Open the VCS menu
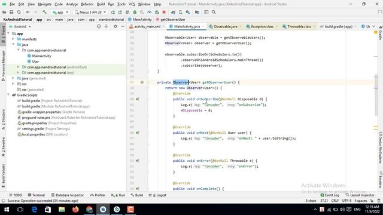This screenshot has width=383, height=215. point(132,4)
